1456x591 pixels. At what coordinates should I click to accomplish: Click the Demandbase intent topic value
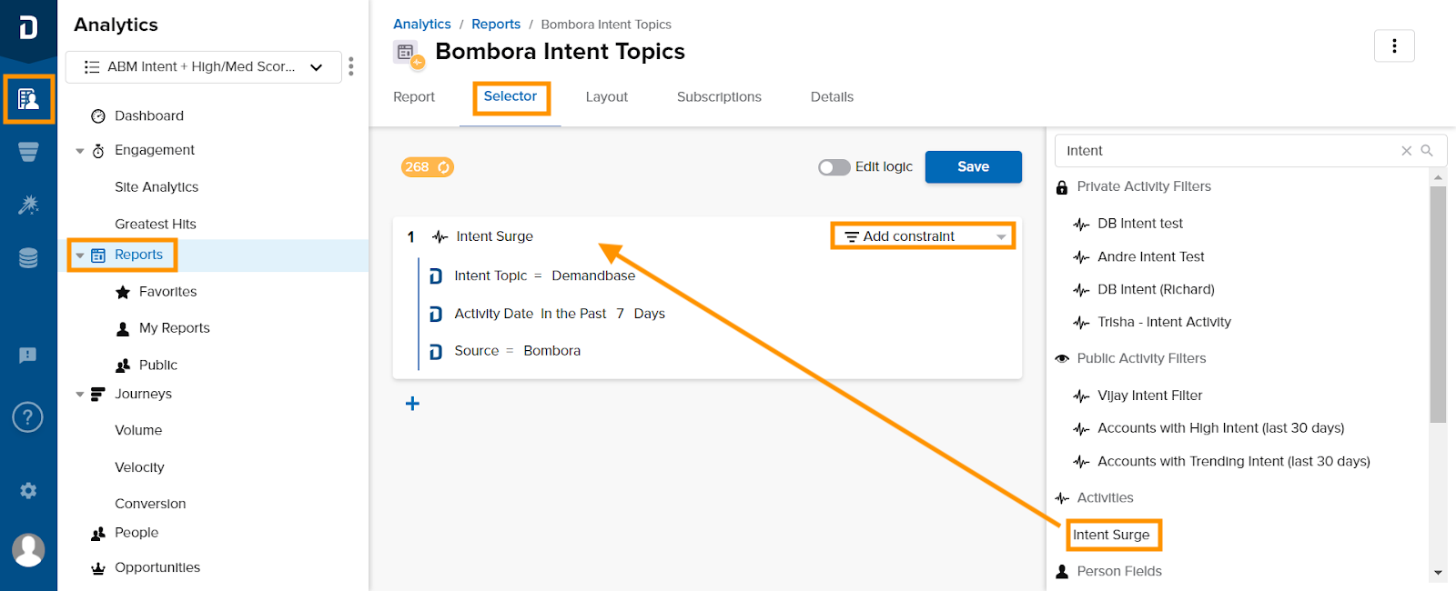point(593,276)
